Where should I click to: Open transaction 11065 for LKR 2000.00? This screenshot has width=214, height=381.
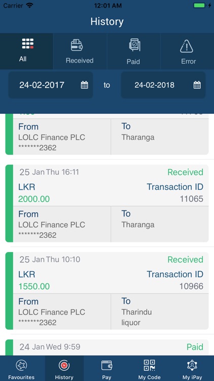[x=107, y=203]
